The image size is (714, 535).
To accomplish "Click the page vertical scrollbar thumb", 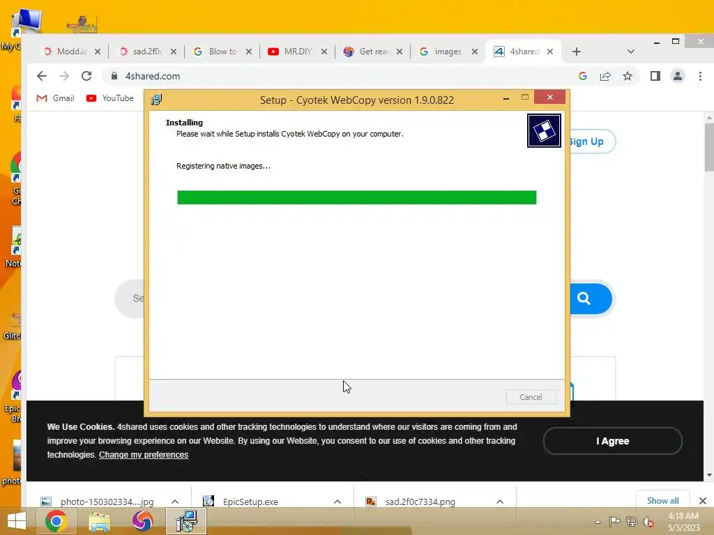I will pos(709,146).
